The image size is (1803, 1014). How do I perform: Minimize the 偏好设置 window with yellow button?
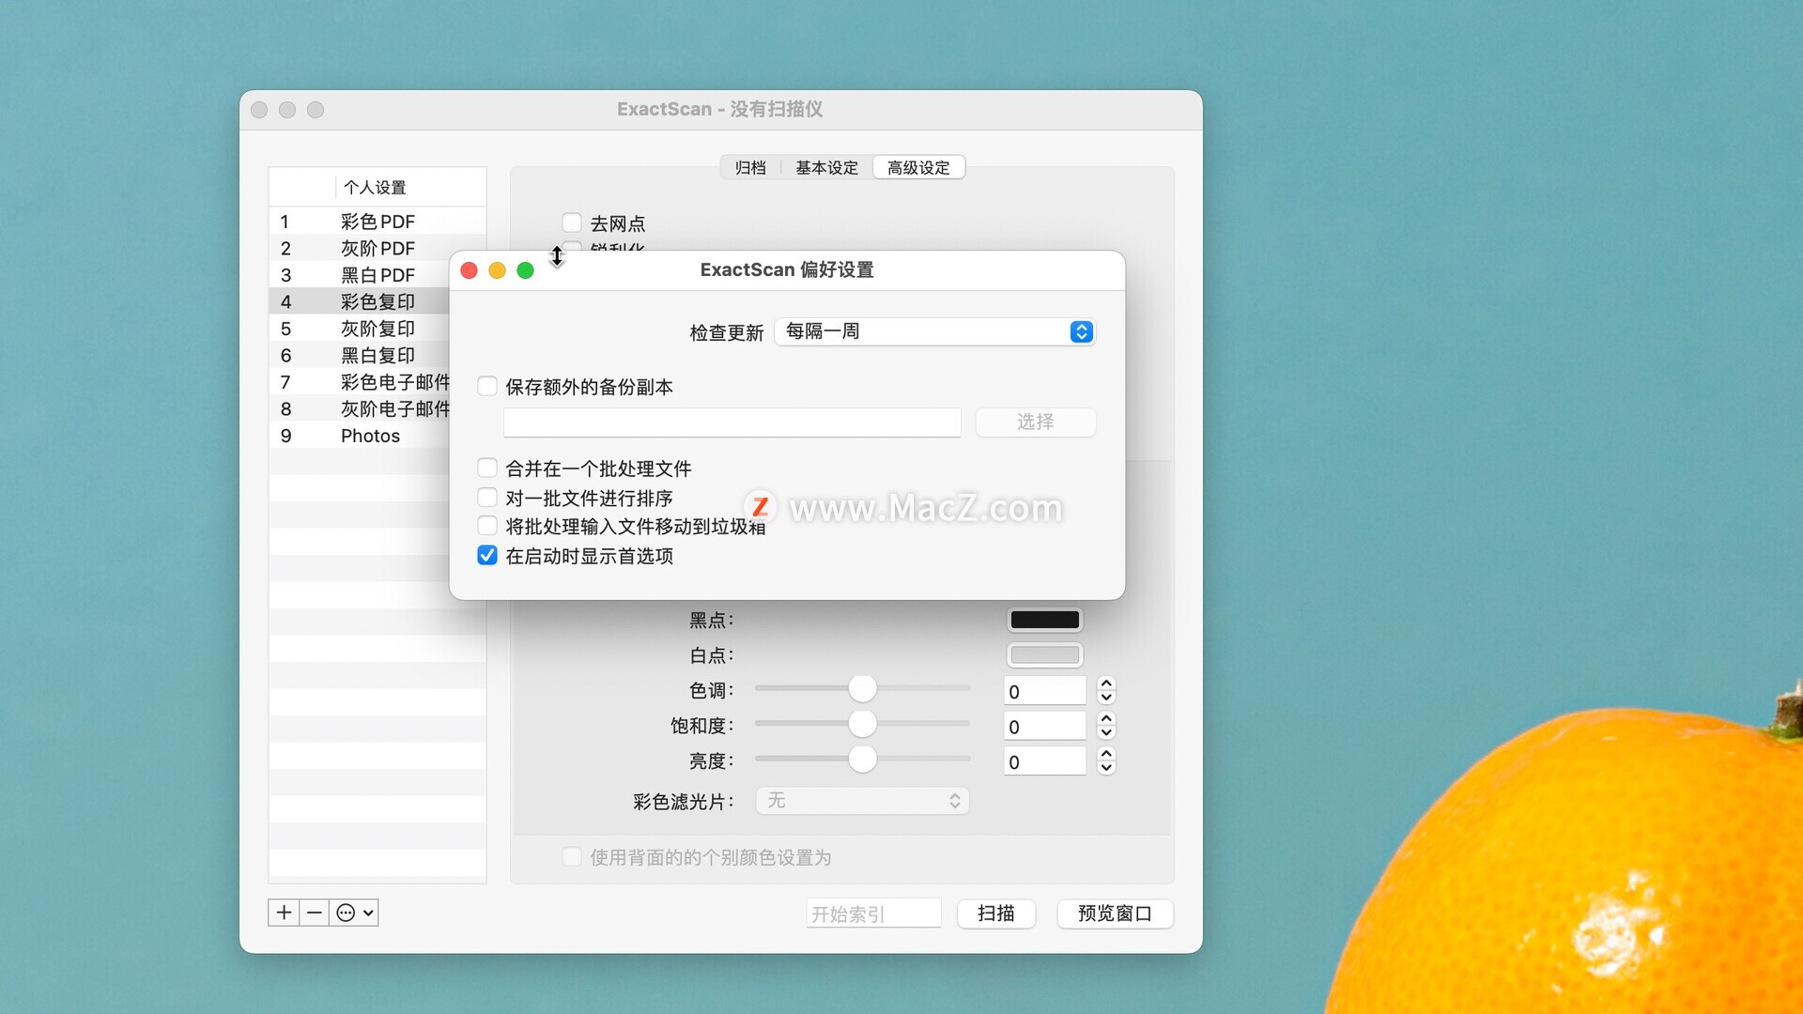[498, 270]
